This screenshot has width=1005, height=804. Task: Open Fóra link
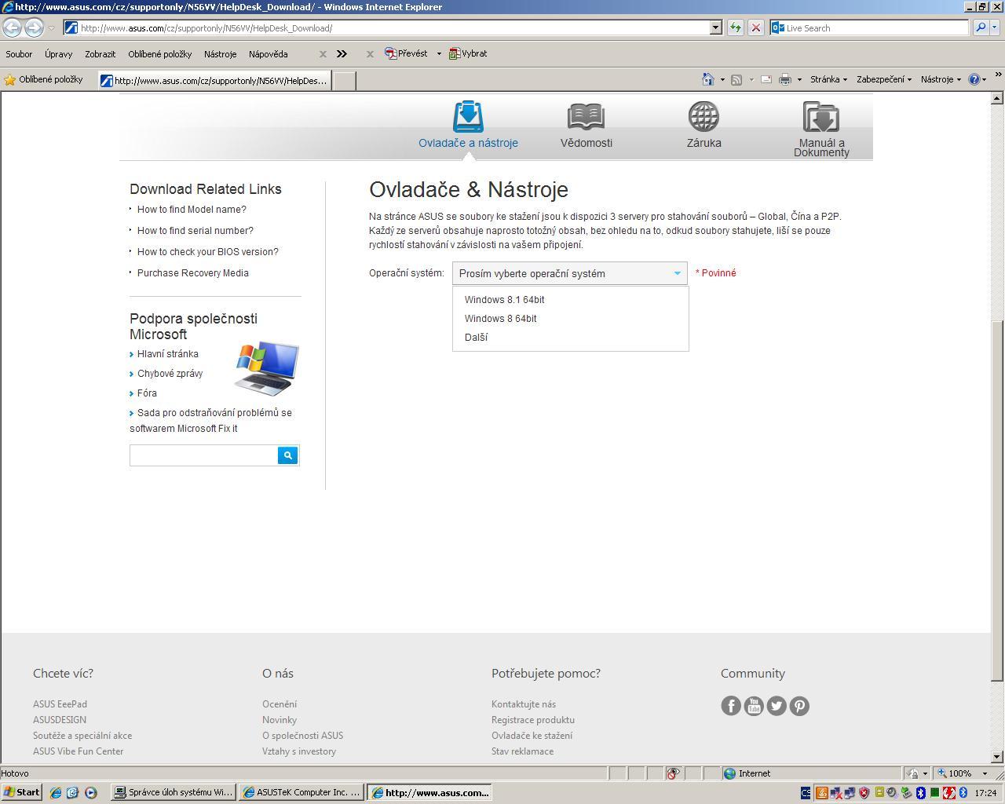click(147, 393)
